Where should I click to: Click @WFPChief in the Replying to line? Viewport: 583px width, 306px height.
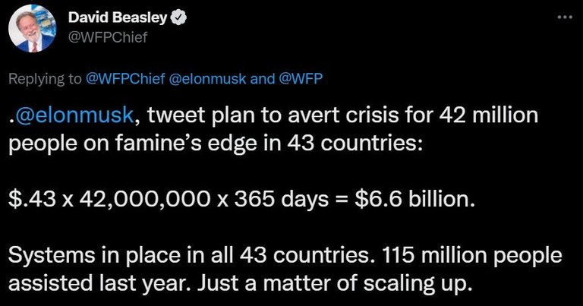point(125,78)
